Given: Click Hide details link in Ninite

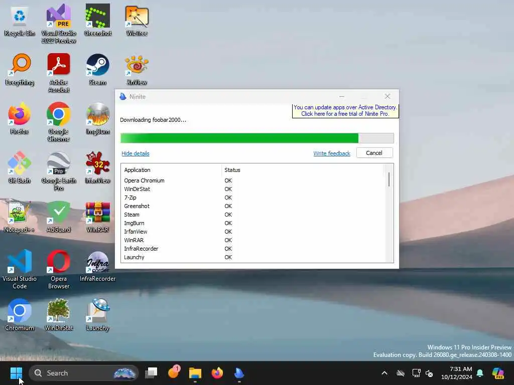Looking at the screenshot, I should 136,153.
